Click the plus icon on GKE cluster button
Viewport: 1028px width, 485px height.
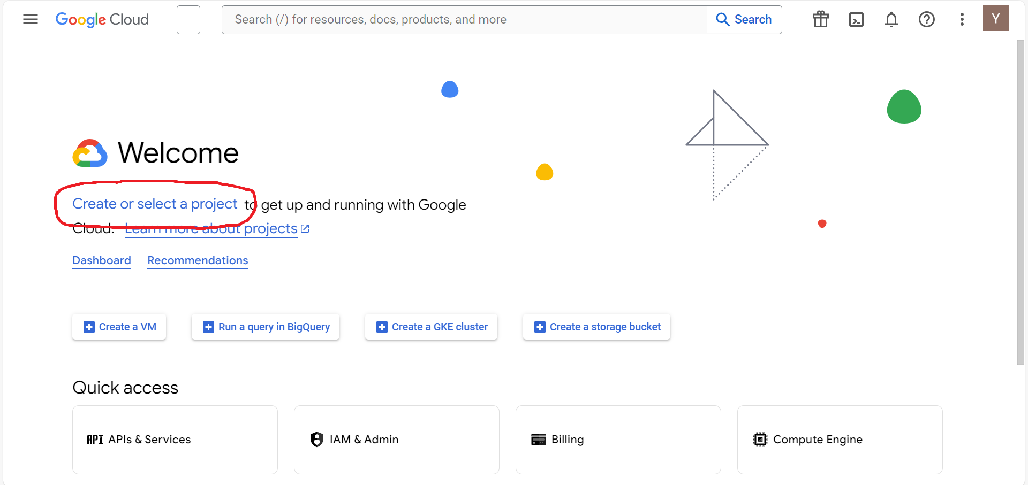coord(382,327)
